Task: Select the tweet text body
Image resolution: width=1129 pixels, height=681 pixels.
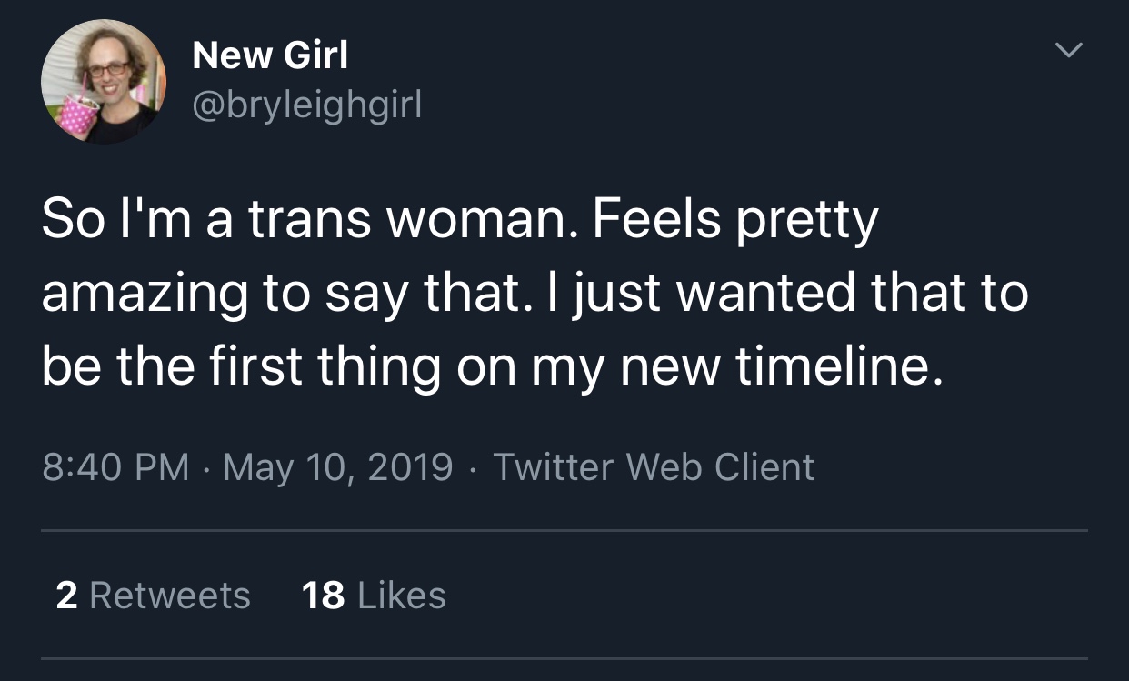Action: click(x=535, y=294)
